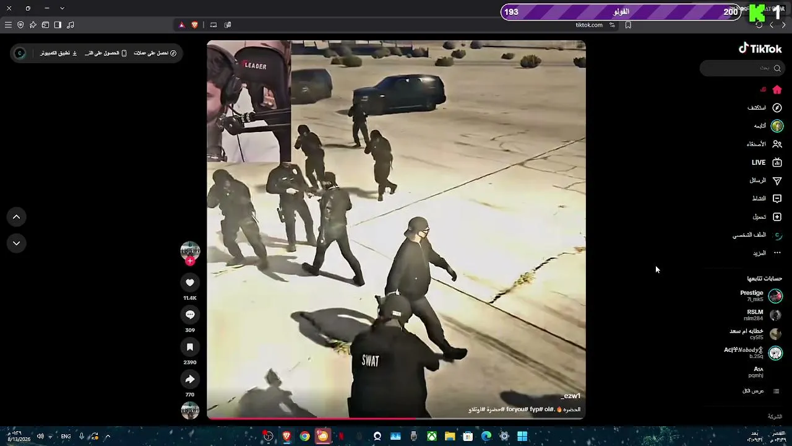Open the media music note control
Image resolution: width=792 pixels, height=446 pixels.
pyautogui.click(x=70, y=25)
